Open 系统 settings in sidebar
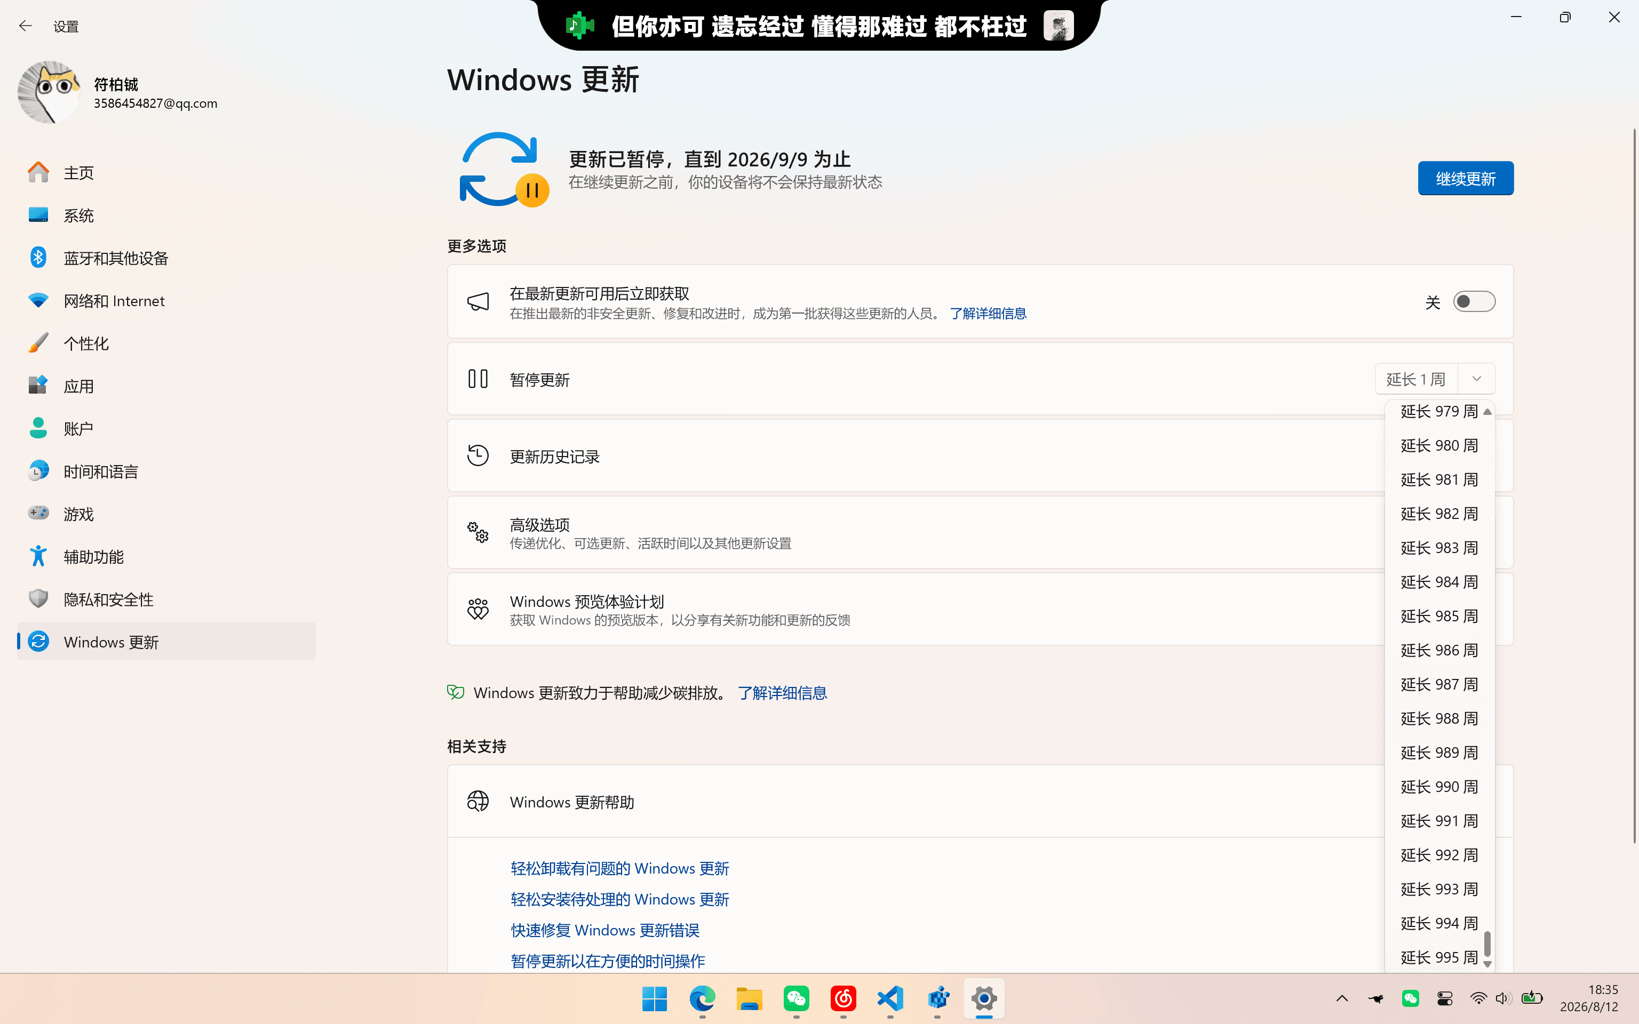Viewport: 1639px width, 1024px height. pyautogui.click(x=166, y=215)
